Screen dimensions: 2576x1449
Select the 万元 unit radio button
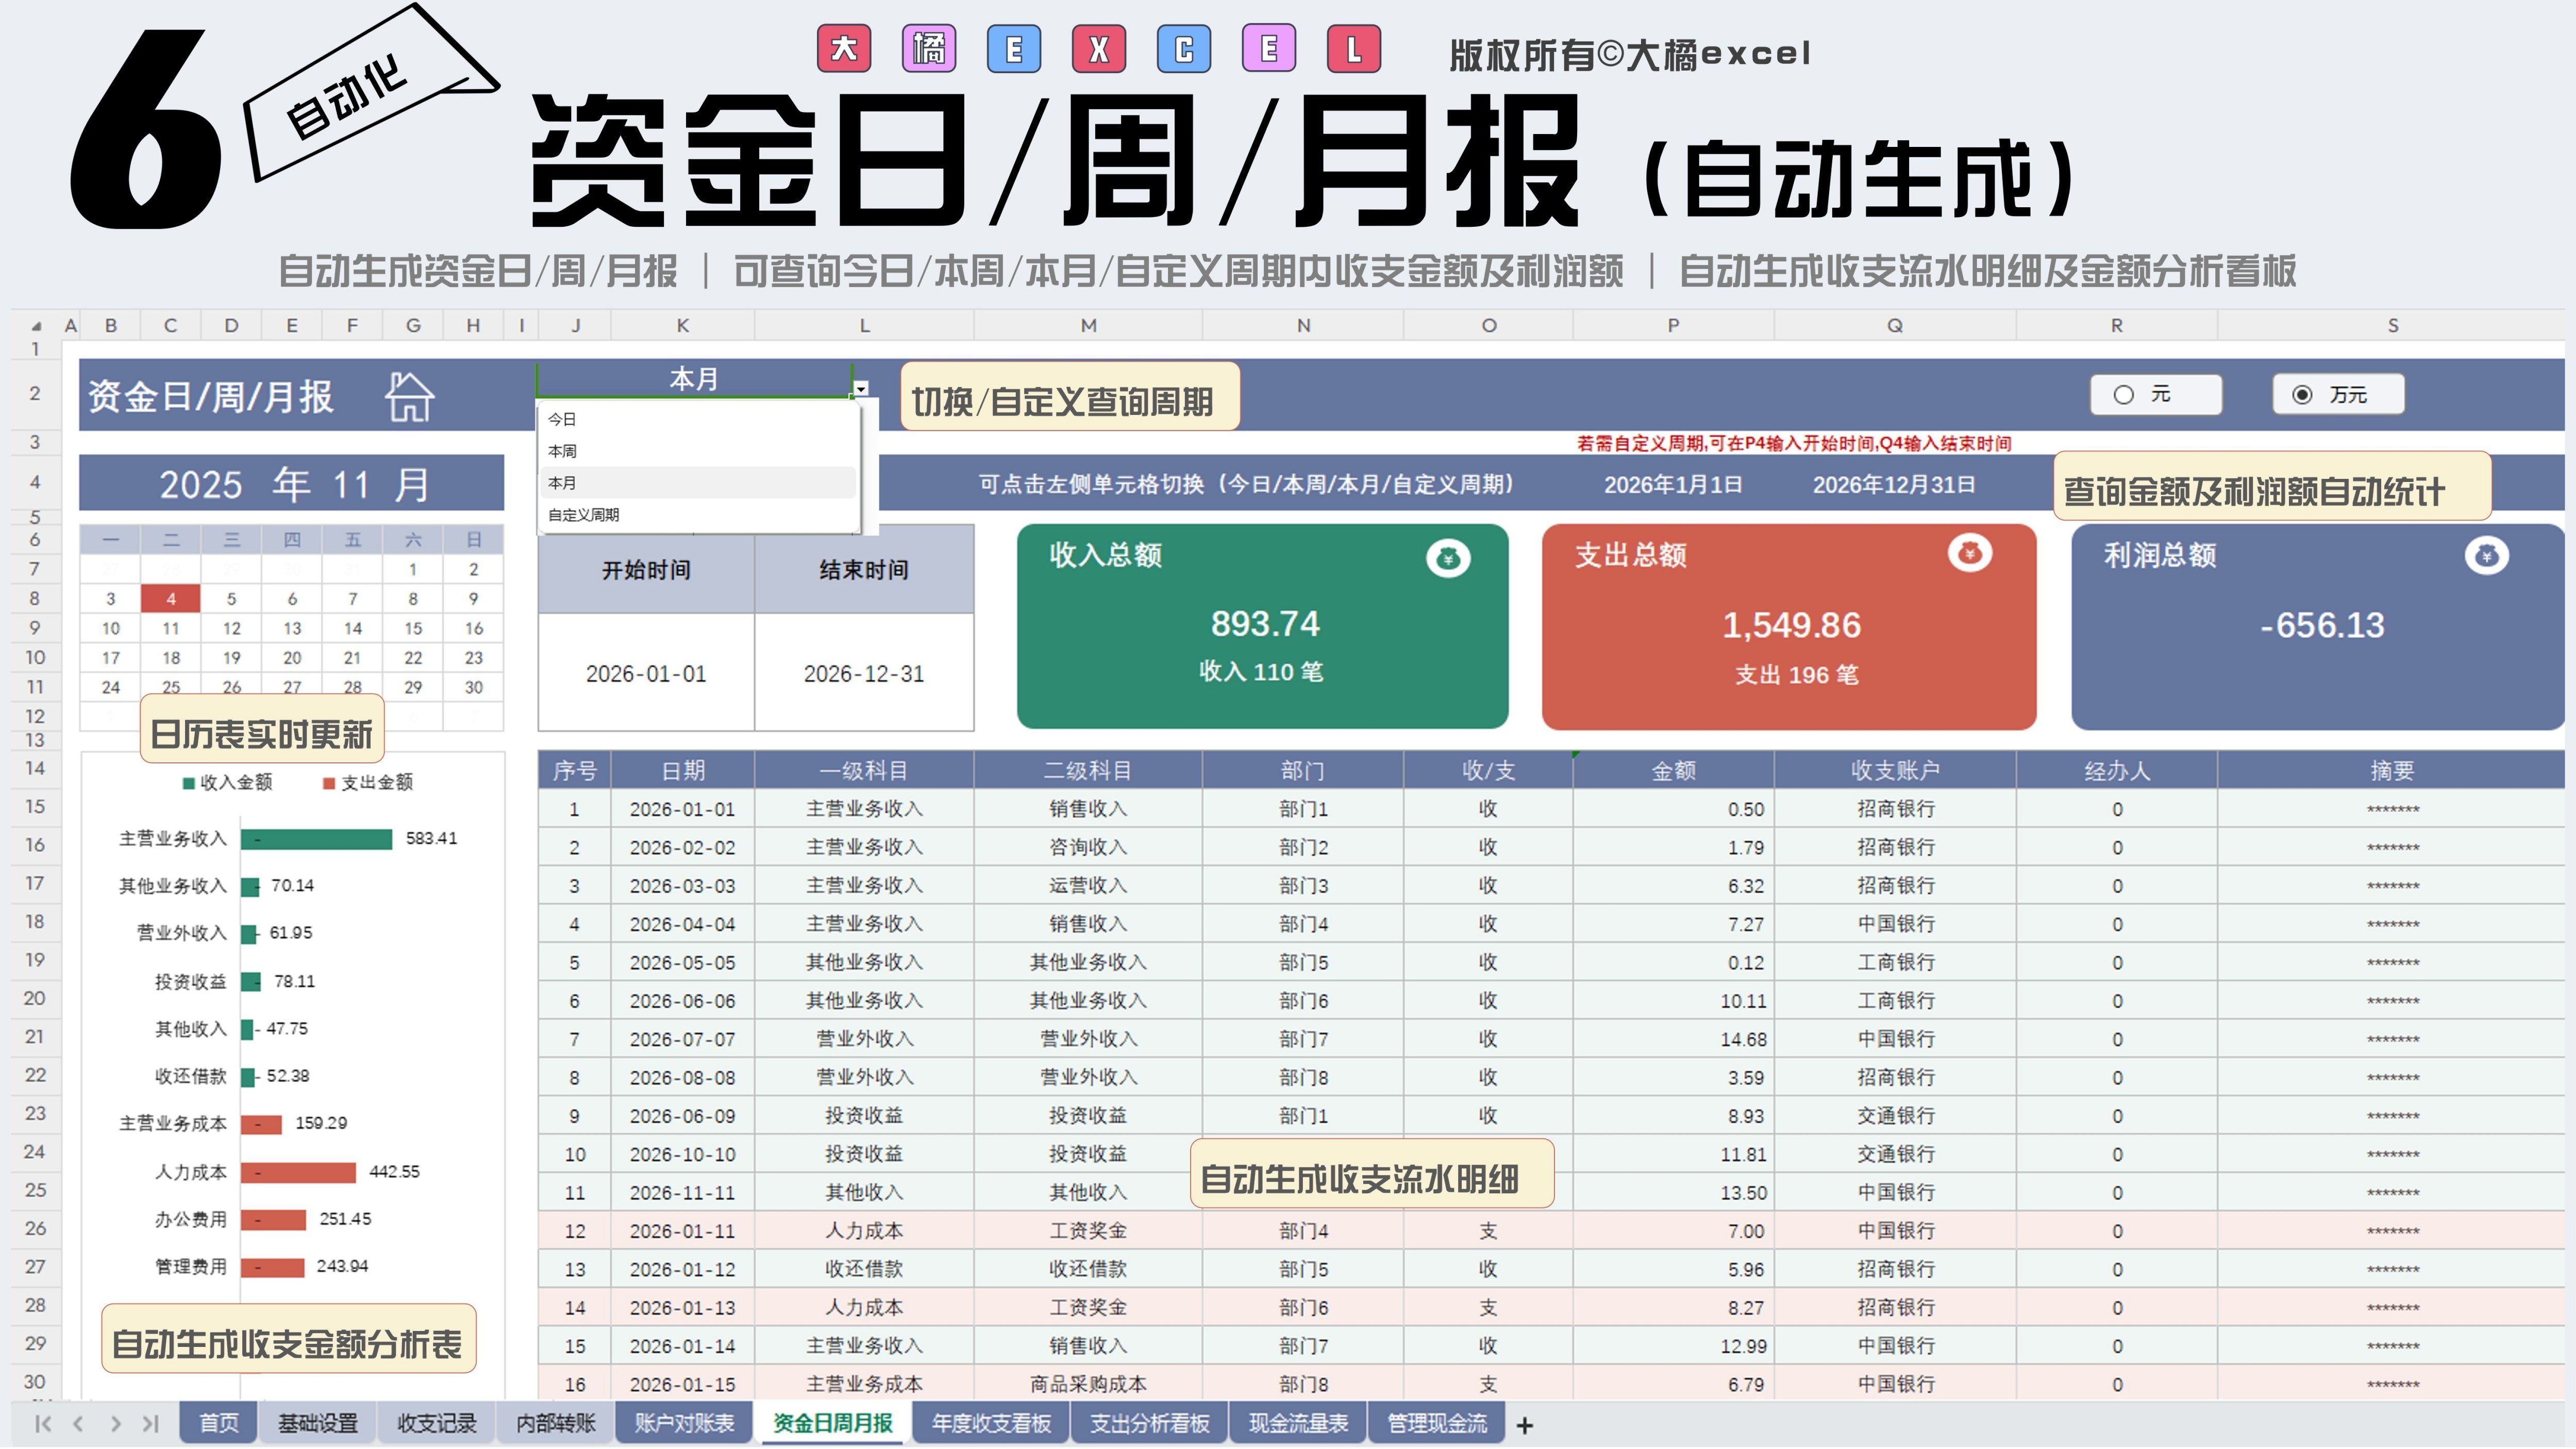[2302, 395]
